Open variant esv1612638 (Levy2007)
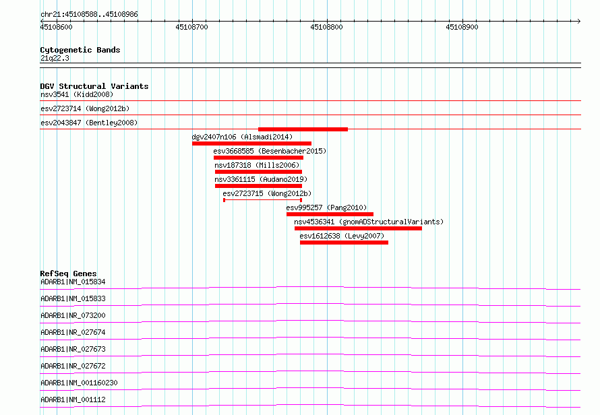The width and height of the screenshot is (600, 415). tap(342, 236)
